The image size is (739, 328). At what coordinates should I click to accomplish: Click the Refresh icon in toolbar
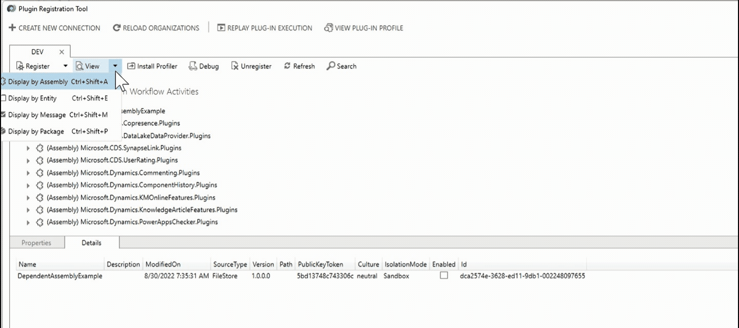tap(287, 66)
